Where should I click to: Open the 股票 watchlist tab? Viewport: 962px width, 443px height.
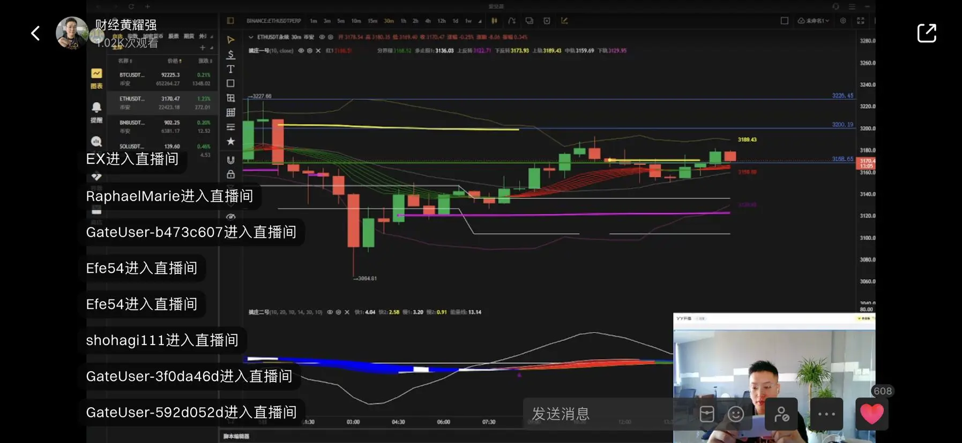(174, 36)
